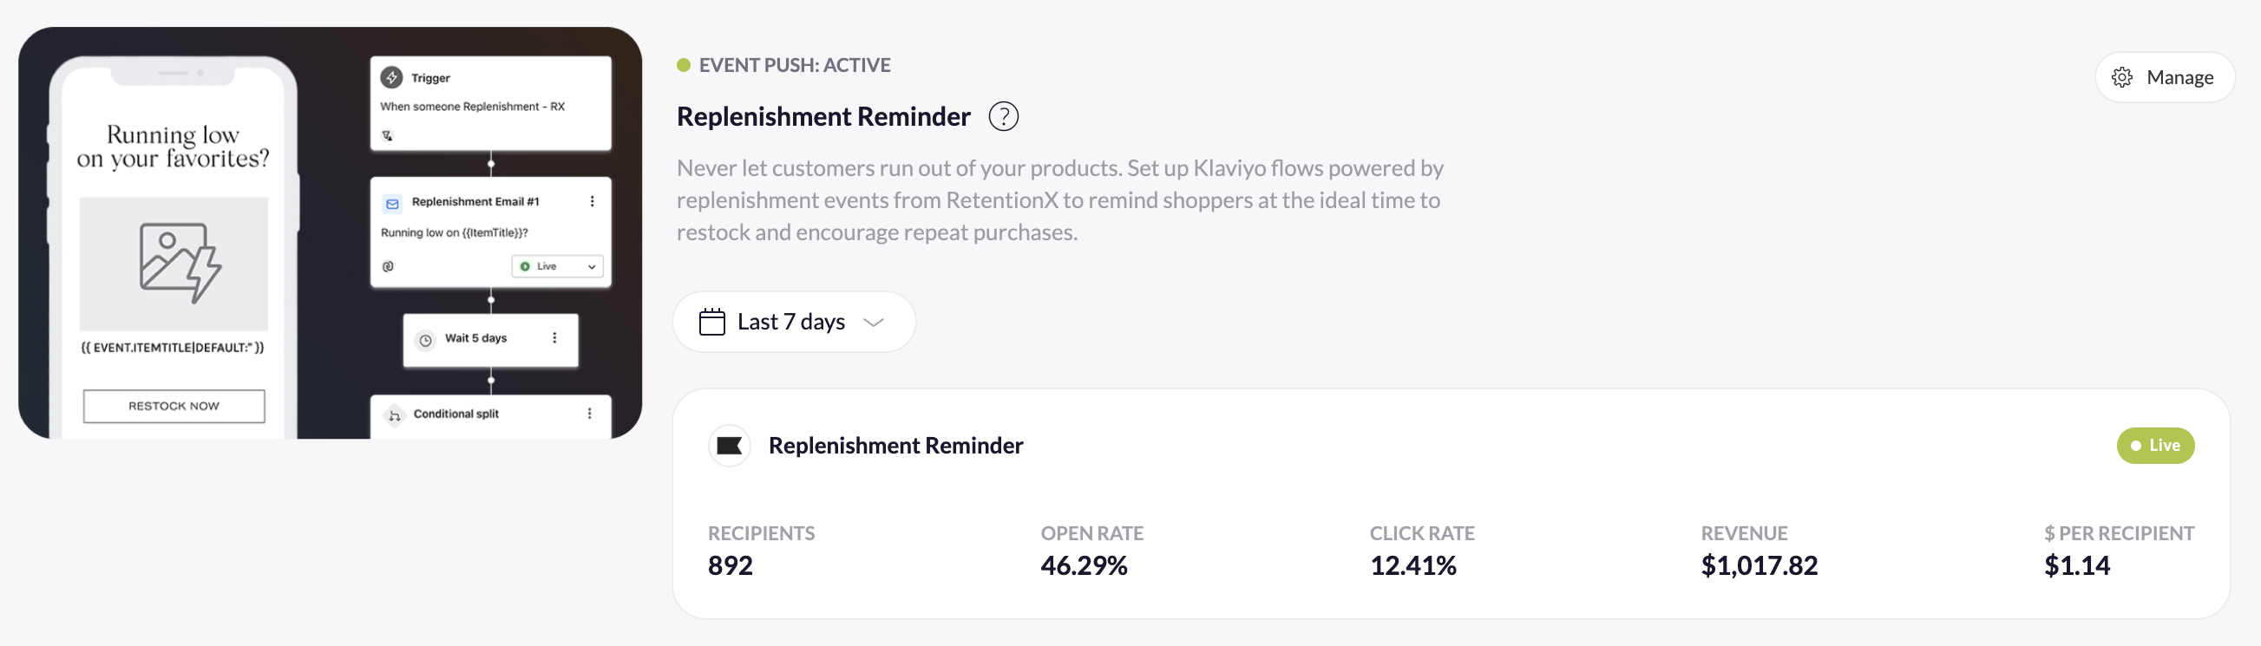The width and height of the screenshot is (2261, 646).
Task: Toggle the green EVENT PUSH: ACTIVE status indicator
Action: [x=683, y=64]
